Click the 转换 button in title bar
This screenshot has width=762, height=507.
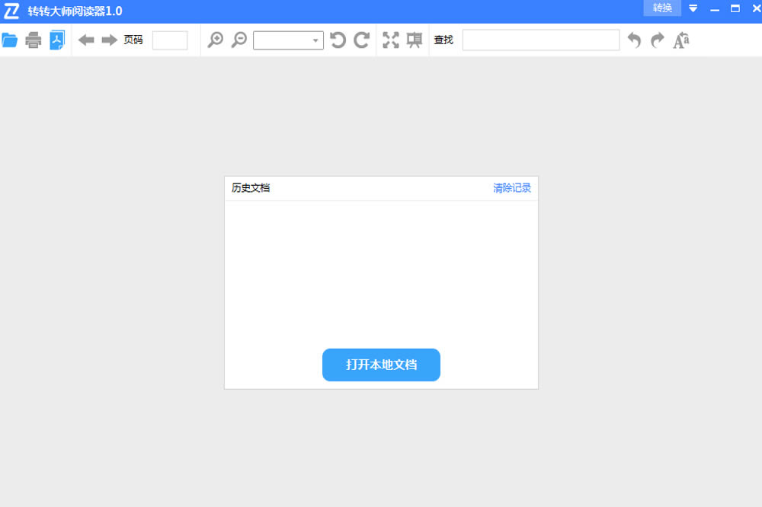662,8
